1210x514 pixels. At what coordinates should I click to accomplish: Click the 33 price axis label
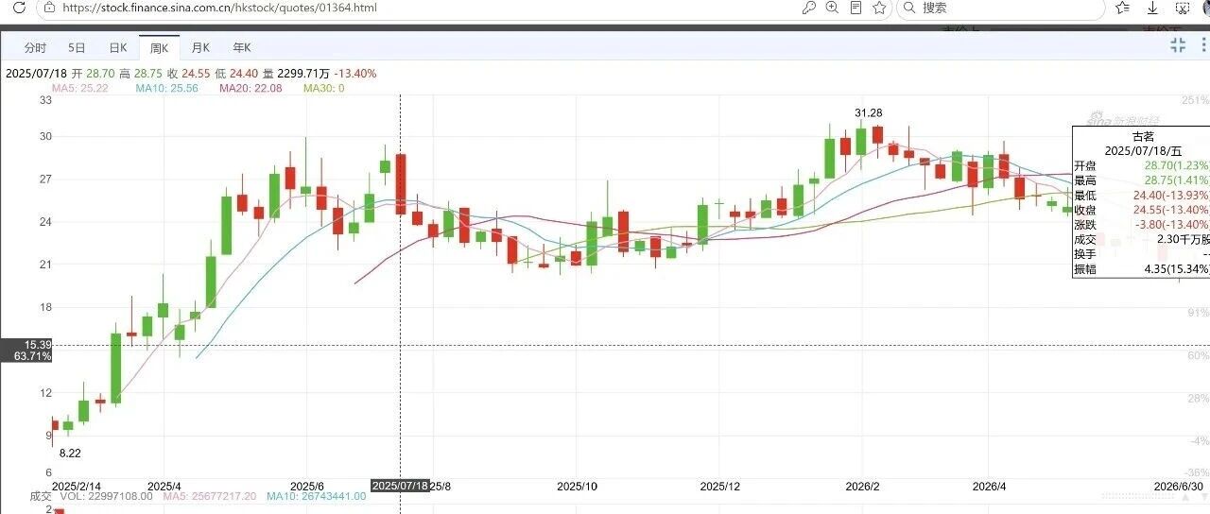click(45, 100)
